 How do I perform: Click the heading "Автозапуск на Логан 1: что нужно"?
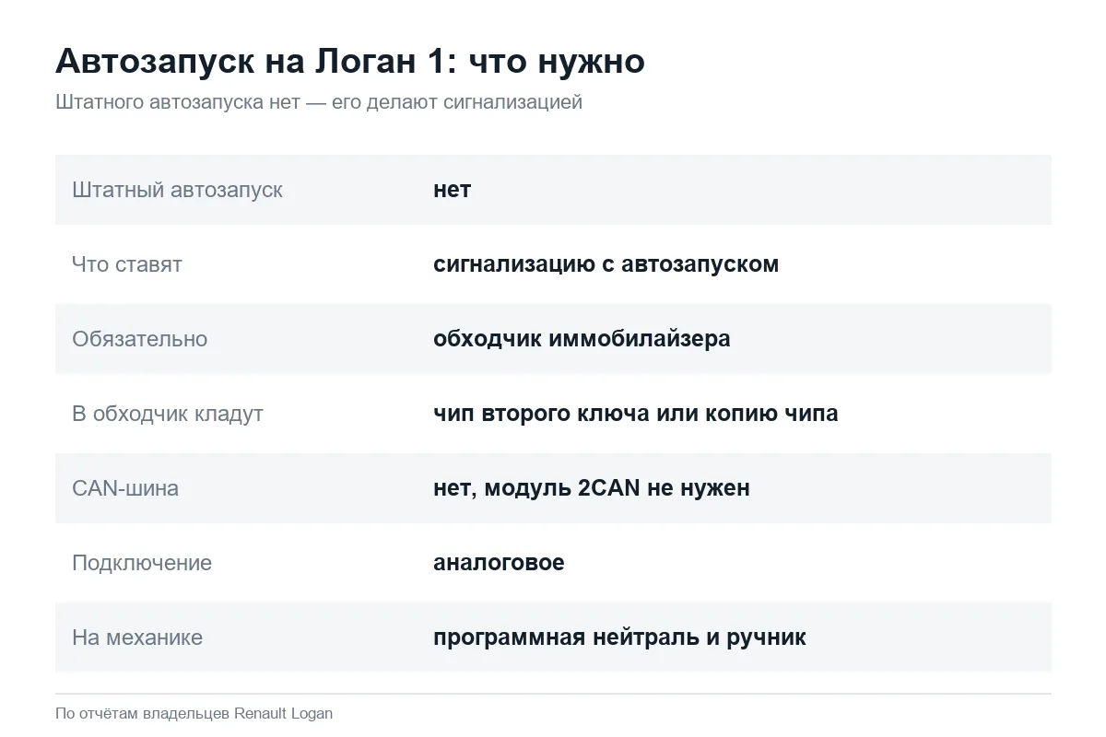[x=350, y=62]
